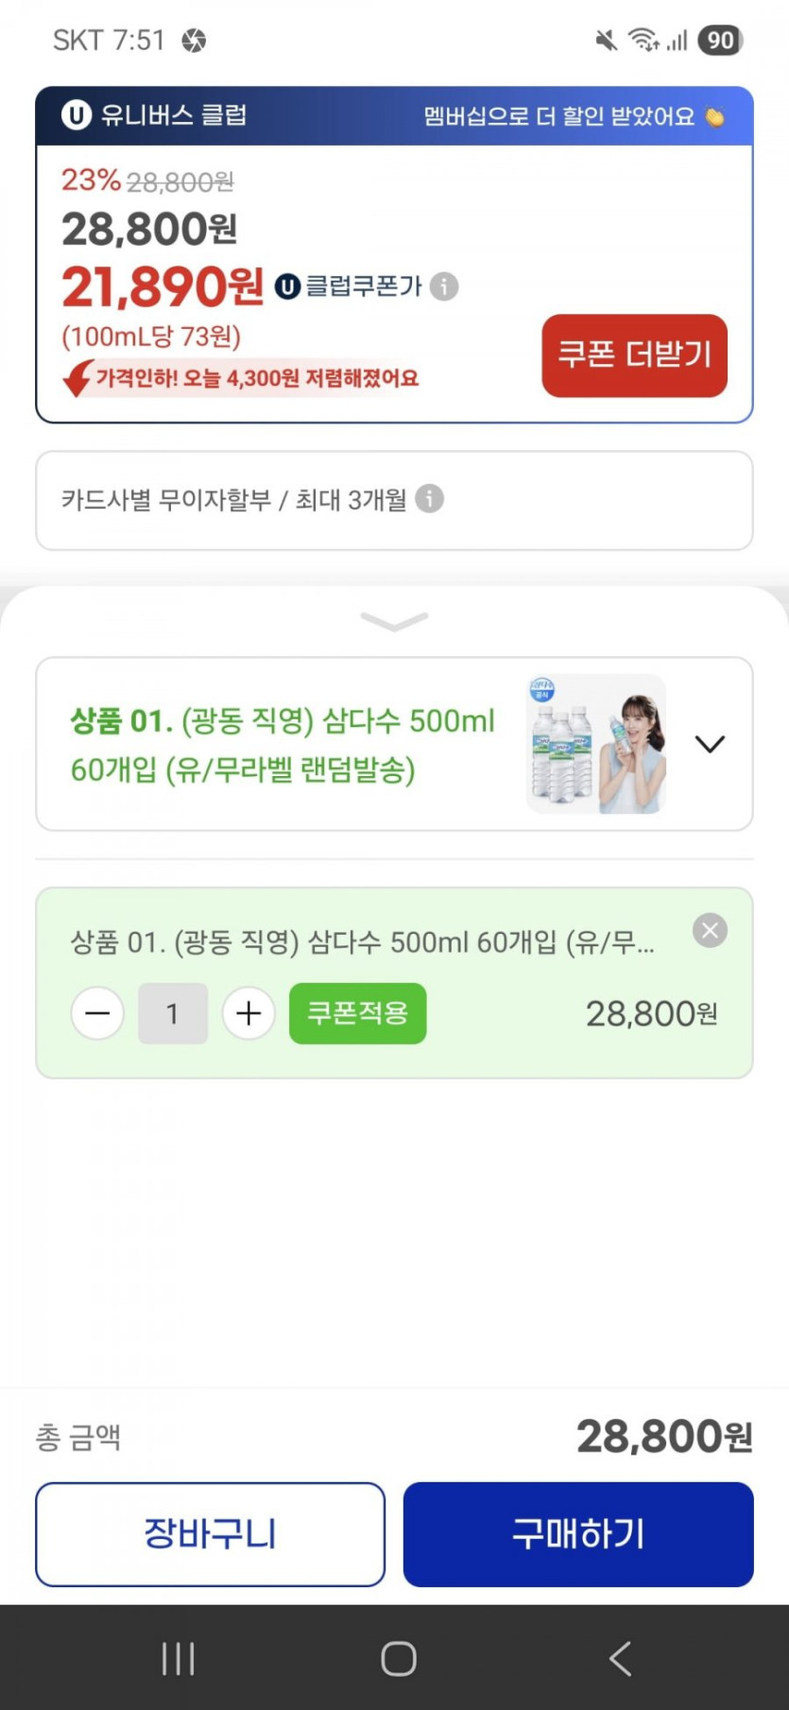Tap the quantity input field
This screenshot has width=789, height=1710.
tap(173, 1013)
